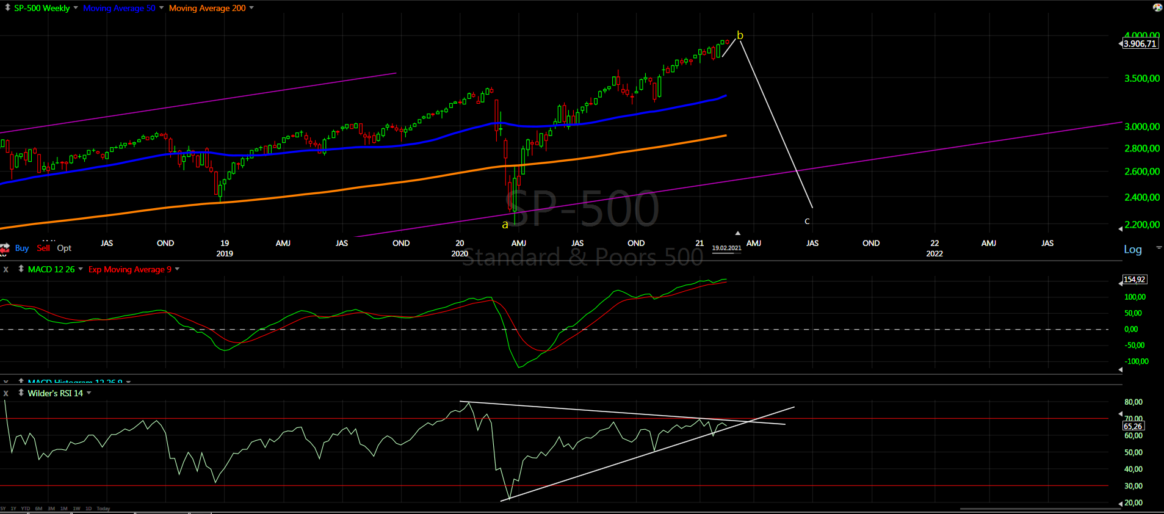This screenshot has width=1164, height=514.
Task: Click the Sell button
Action: coord(43,248)
